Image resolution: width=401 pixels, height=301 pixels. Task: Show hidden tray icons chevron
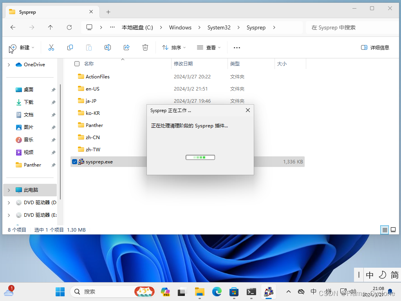coord(289,292)
